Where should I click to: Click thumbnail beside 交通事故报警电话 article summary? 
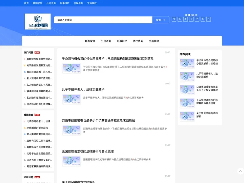tap(72, 130)
